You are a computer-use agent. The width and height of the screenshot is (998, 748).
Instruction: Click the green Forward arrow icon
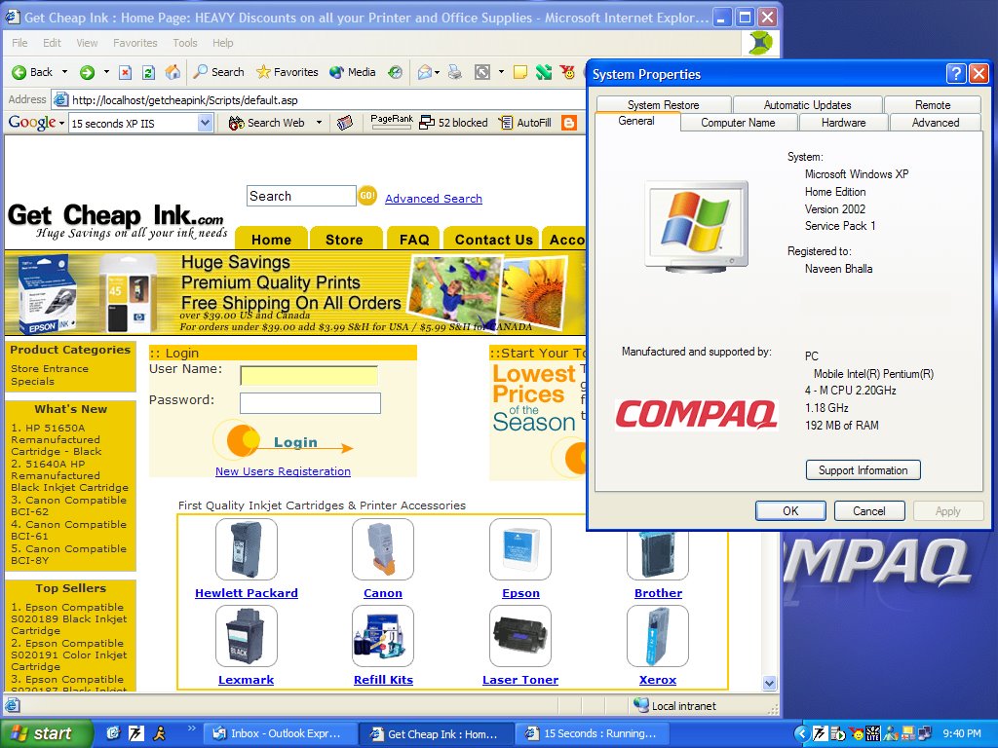point(87,72)
